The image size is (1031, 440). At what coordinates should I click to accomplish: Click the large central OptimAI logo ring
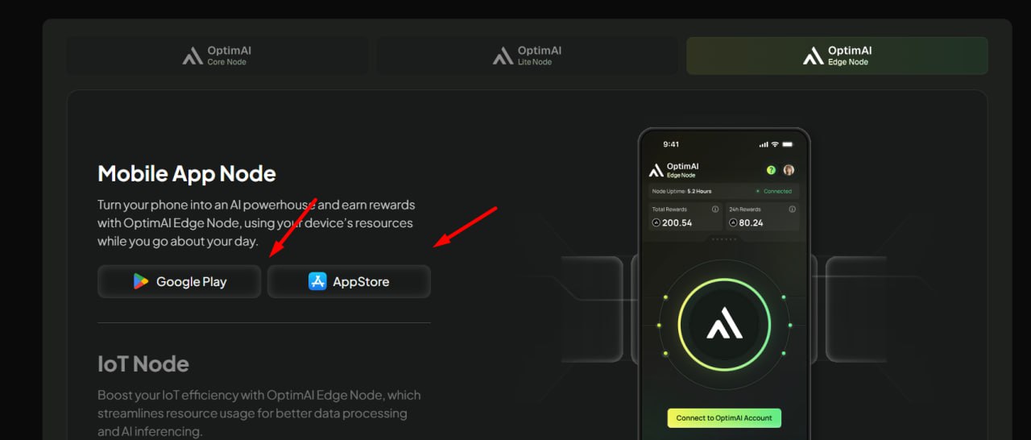tap(724, 326)
